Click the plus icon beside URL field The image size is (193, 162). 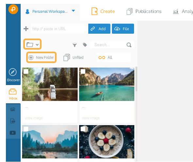pyautogui.click(x=26, y=29)
